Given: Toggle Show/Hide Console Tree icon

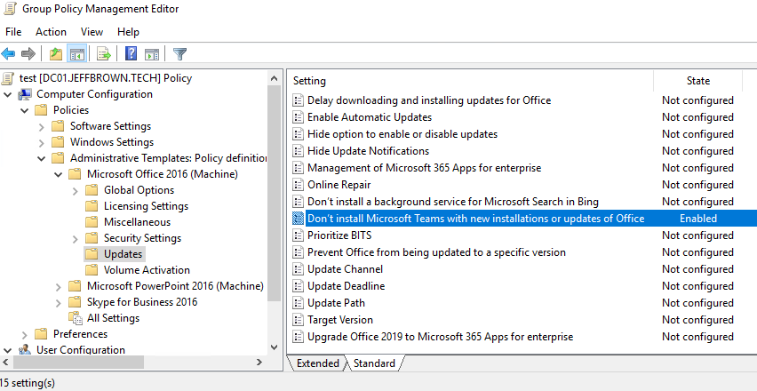Looking at the screenshot, I should click(x=76, y=53).
